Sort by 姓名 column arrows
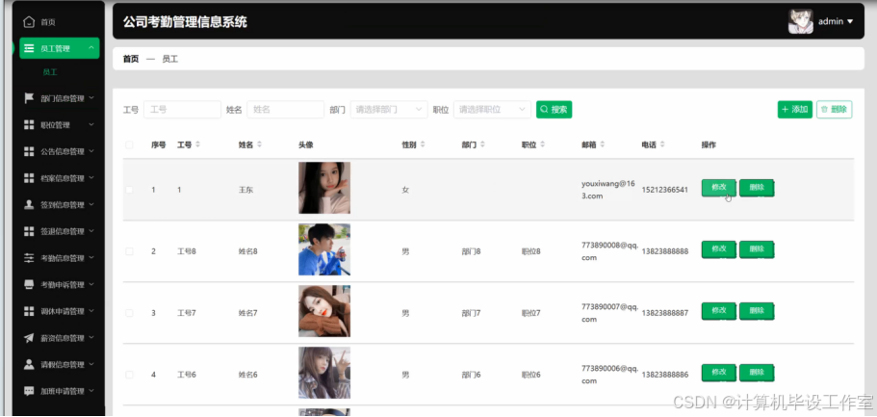This screenshot has width=877, height=417. (259, 145)
